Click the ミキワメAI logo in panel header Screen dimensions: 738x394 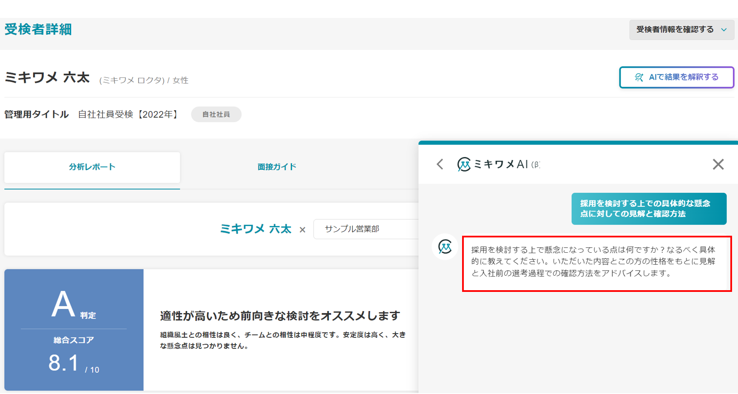tap(464, 164)
